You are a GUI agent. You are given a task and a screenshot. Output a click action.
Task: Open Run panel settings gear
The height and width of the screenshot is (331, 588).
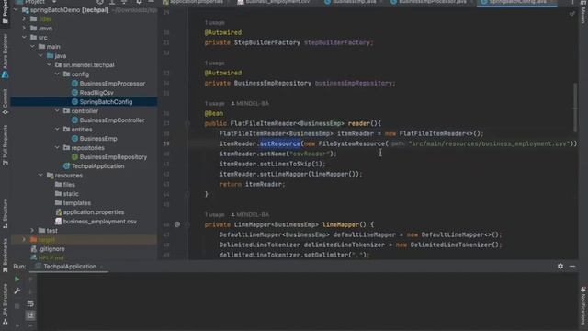click(560, 266)
